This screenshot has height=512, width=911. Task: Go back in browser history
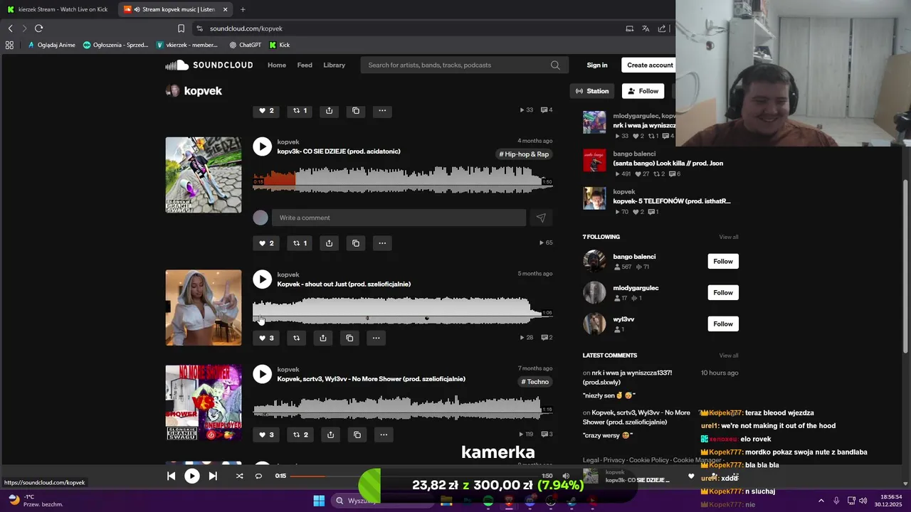(10, 28)
